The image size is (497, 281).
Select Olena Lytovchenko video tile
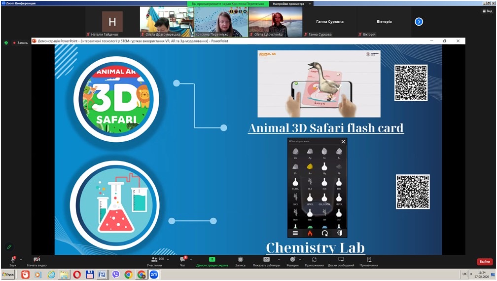[276, 22]
